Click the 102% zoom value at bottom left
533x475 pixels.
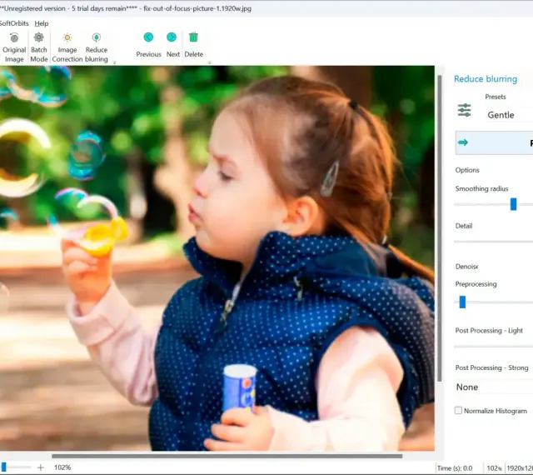(x=62, y=467)
